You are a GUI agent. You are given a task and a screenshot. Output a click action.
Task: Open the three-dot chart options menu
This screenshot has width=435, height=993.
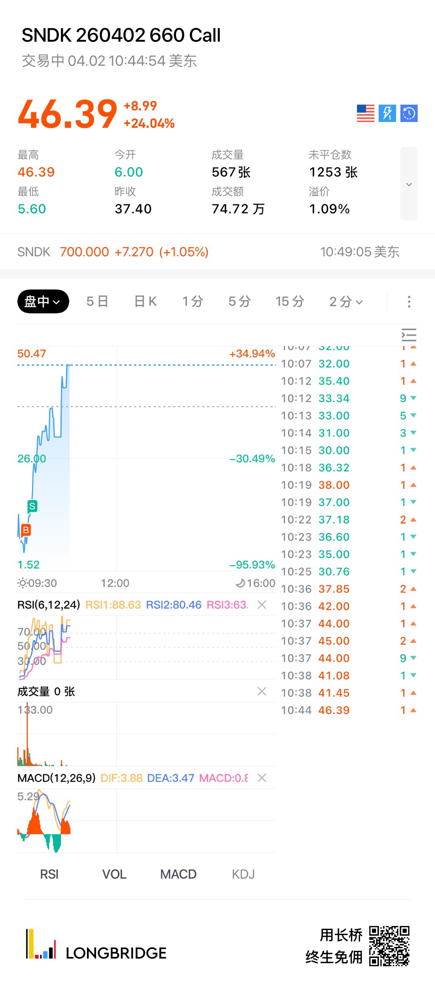(x=409, y=301)
